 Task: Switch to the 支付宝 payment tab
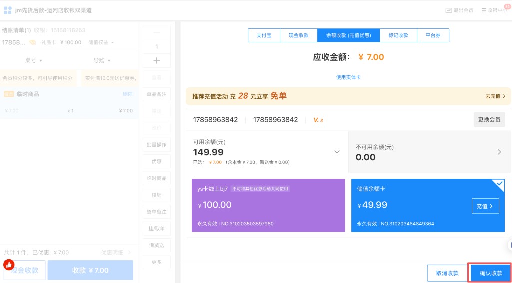coord(264,35)
